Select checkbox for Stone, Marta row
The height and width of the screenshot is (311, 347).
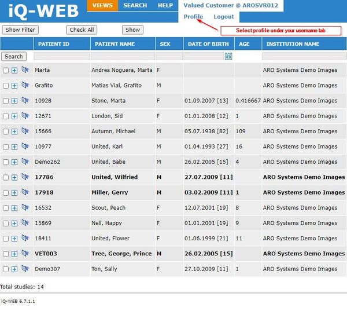pos(6,101)
